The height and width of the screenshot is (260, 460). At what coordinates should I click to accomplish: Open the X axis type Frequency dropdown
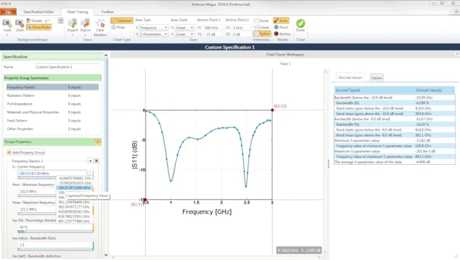153,28
